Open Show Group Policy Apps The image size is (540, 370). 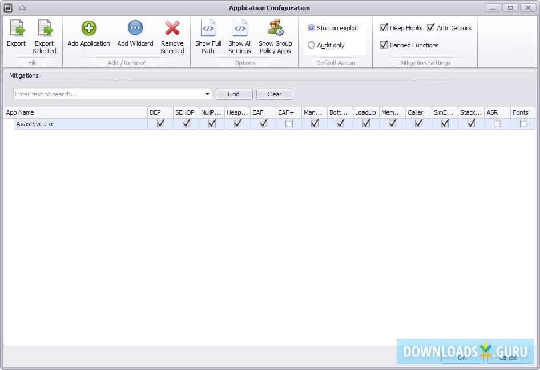coord(275,27)
